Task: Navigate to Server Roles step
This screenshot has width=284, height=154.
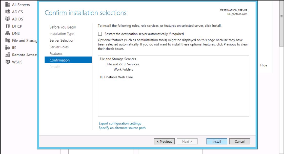Action: (x=59, y=47)
